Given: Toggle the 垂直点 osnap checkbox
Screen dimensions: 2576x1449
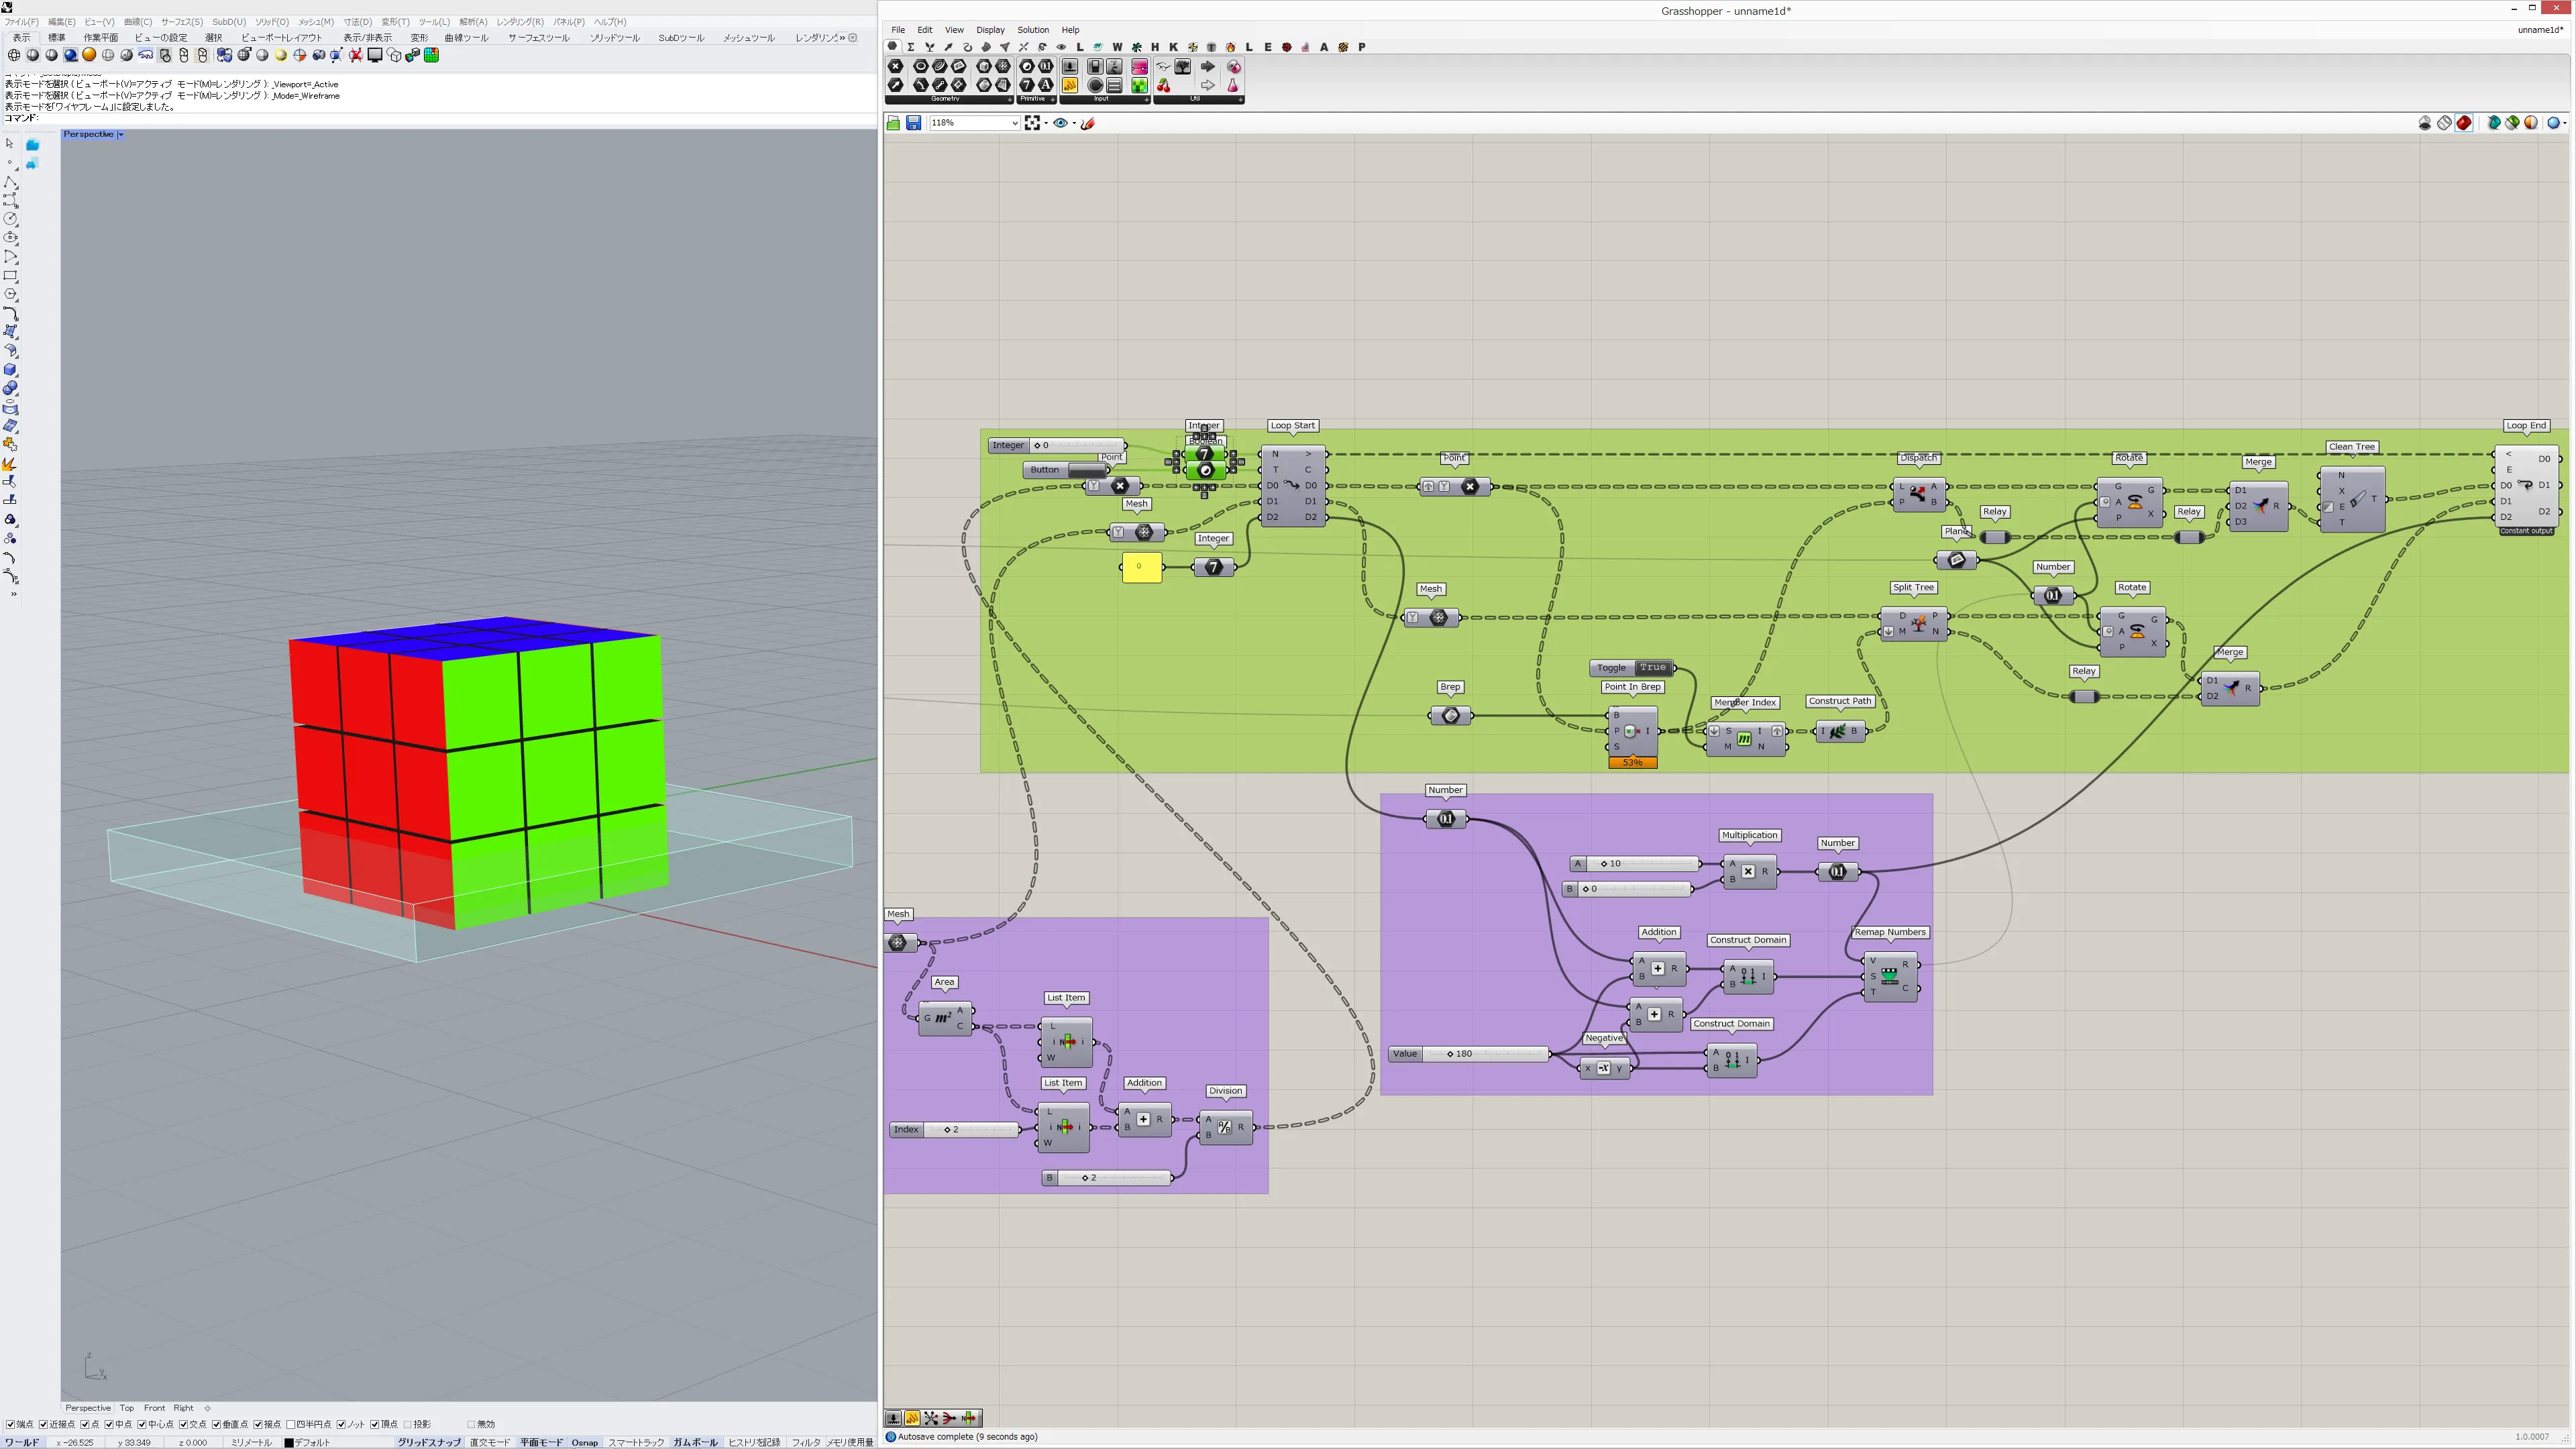Looking at the screenshot, I should [x=217, y=1424].
